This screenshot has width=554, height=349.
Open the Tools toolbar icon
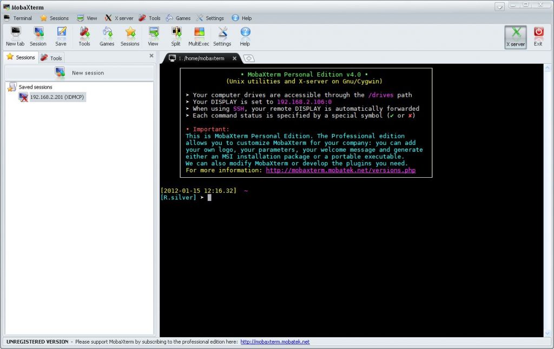[x=84, y=36]
